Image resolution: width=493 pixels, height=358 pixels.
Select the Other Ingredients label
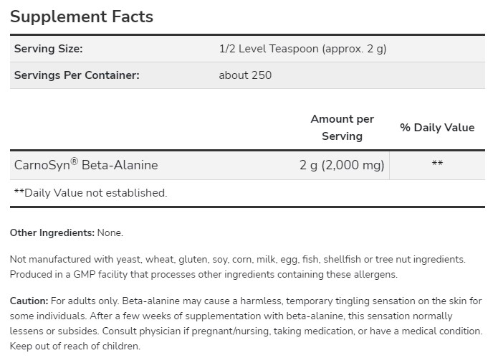click(x=52, y=233)
